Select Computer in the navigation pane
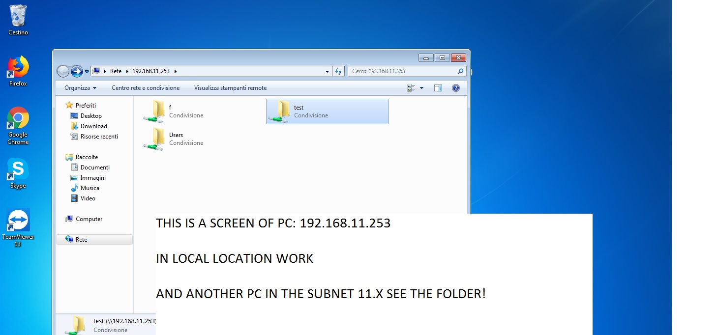The width and height of the screenshot is (717, 335). pos(89,219)
